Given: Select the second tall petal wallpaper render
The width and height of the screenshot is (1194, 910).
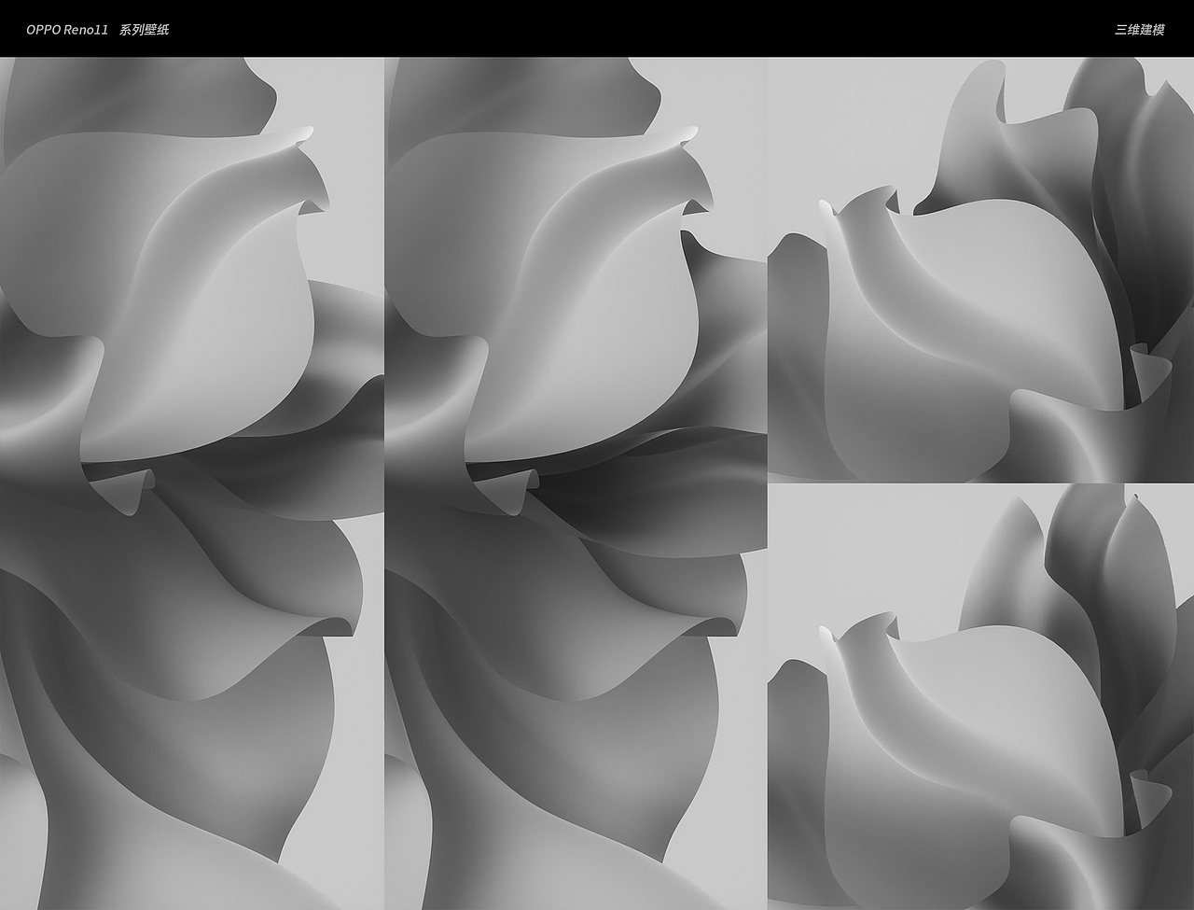Looking at the screenshot, I should point(576,483).
